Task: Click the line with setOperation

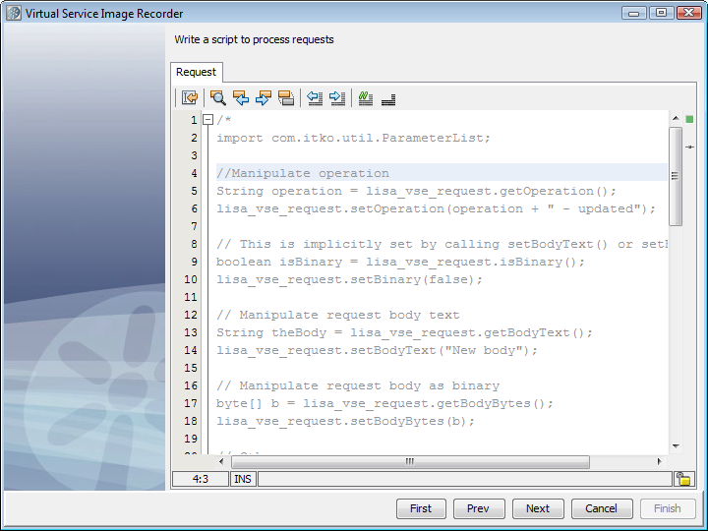Action: click(436, 208)
